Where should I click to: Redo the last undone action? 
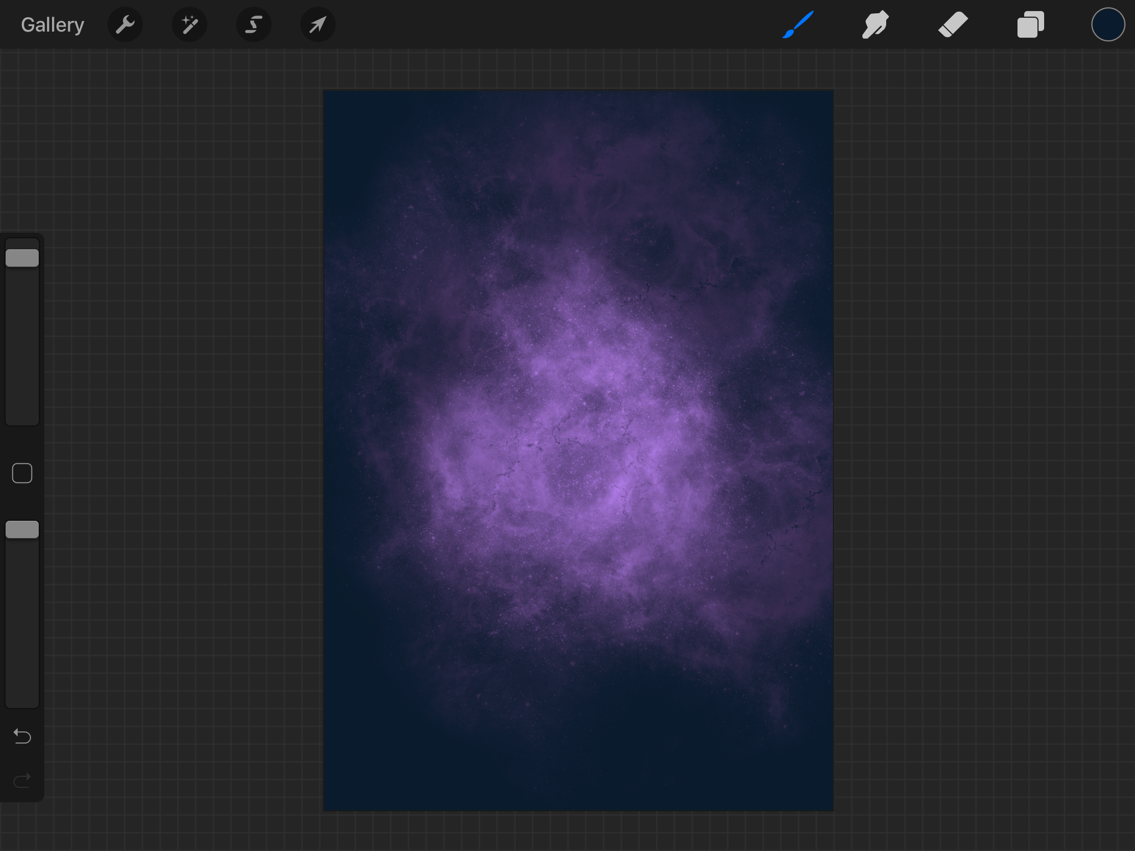tap(22, 781)
